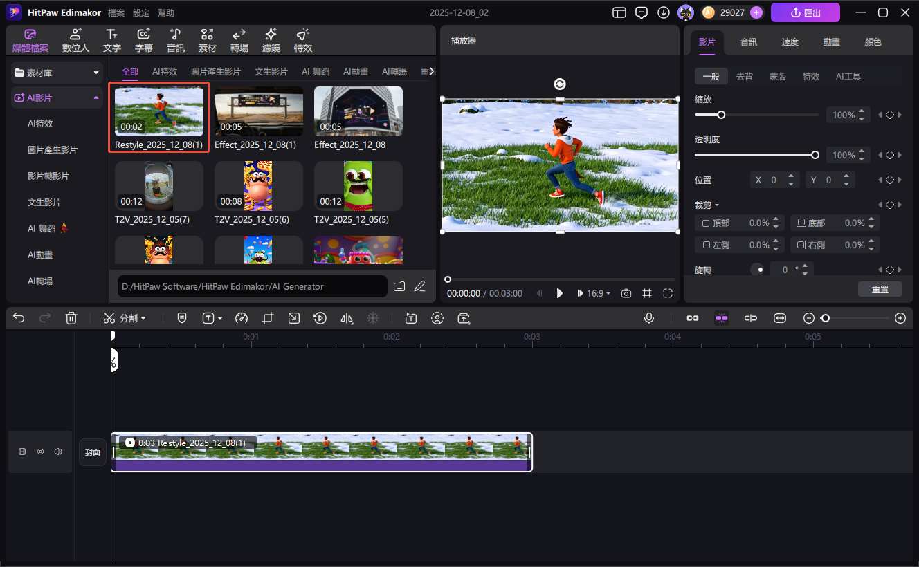Viewport: 919px width, 567px height.
Task: Click the 重置 reset button
Action: pos(880,289)
